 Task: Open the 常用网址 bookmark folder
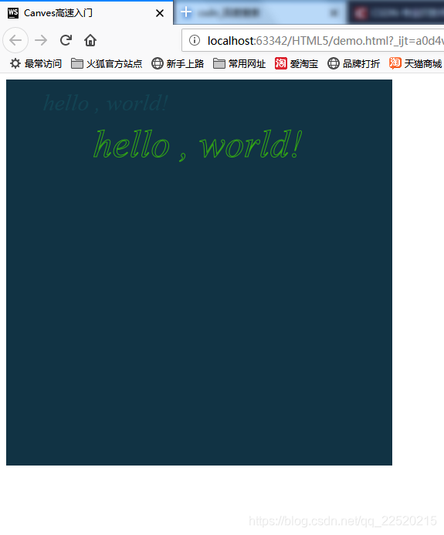(239, 63)
